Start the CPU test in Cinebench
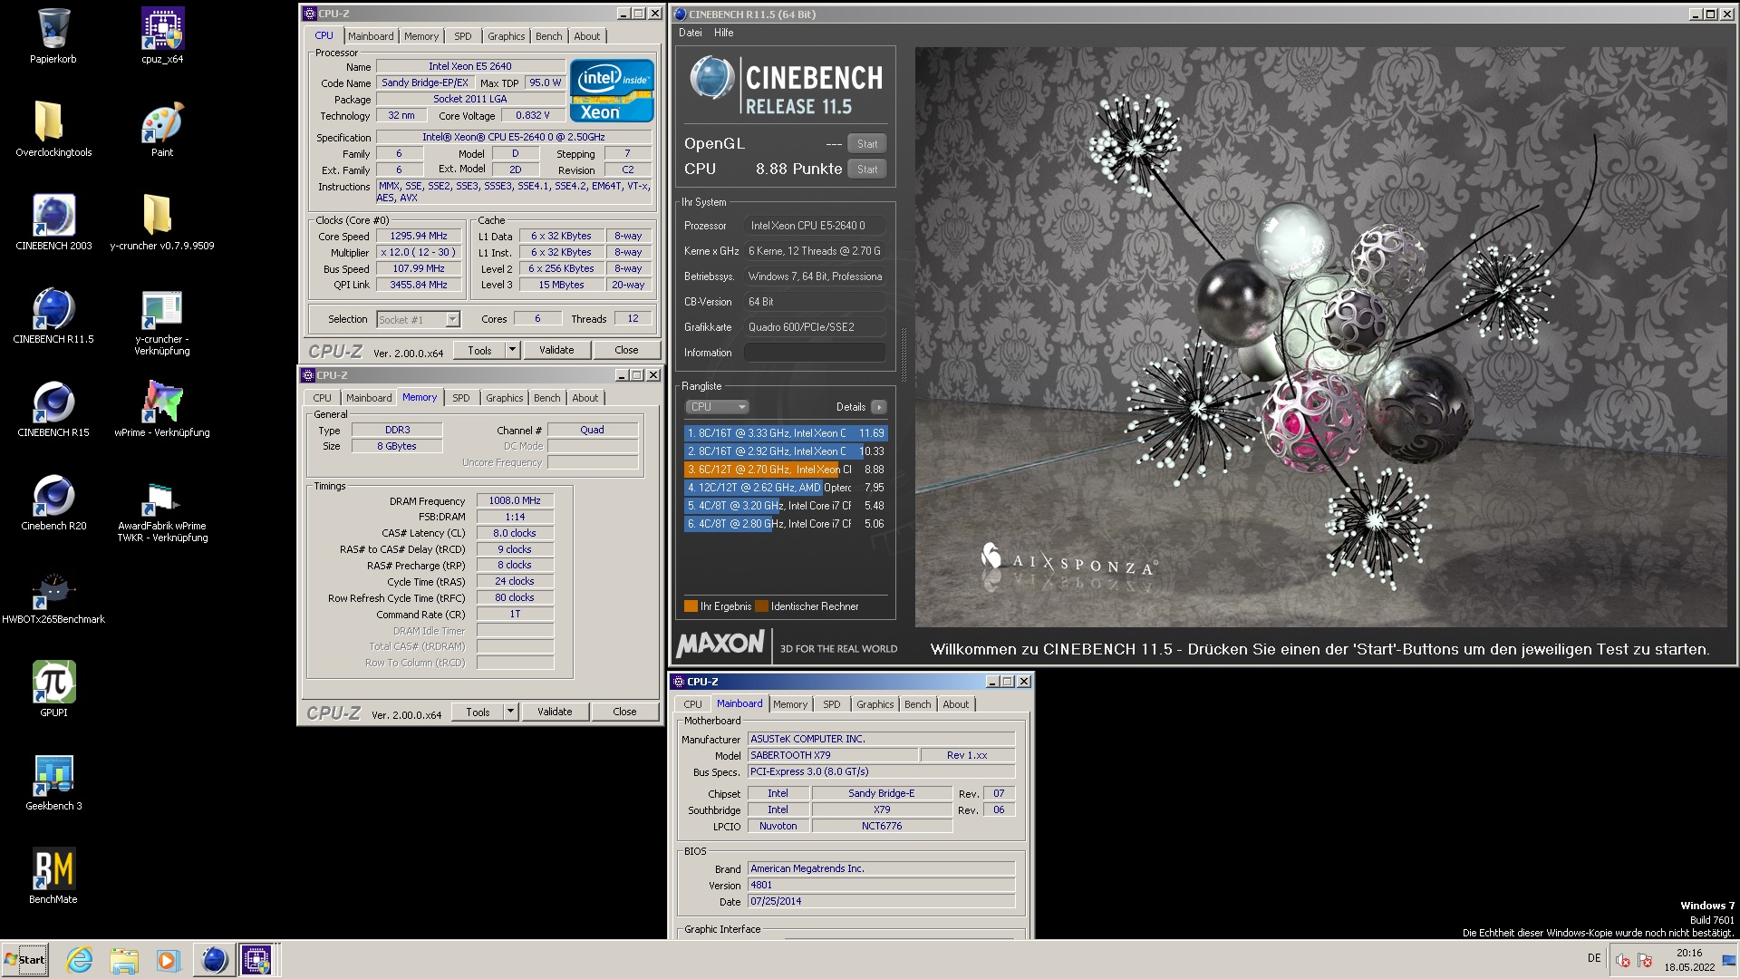The height and width of the screenshot is (979, 1740). click(x=867, y=170)
